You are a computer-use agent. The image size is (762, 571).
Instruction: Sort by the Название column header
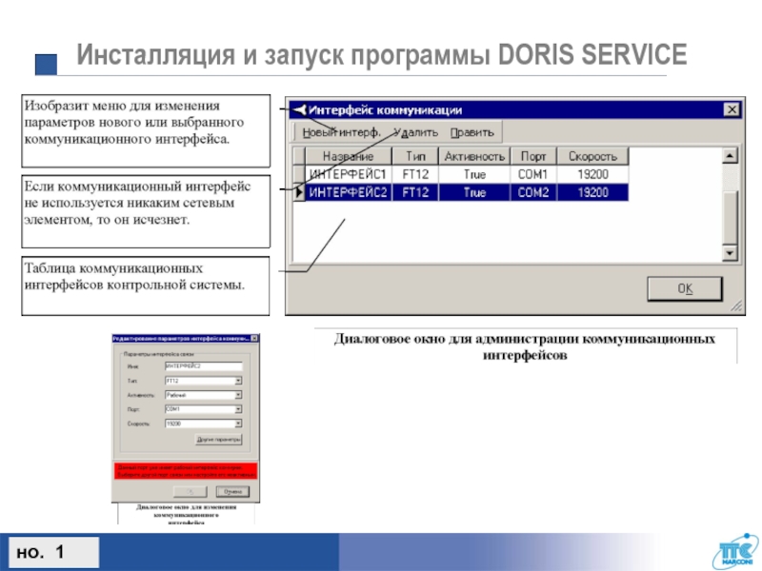pyautogui.click(x=348, y=156)
